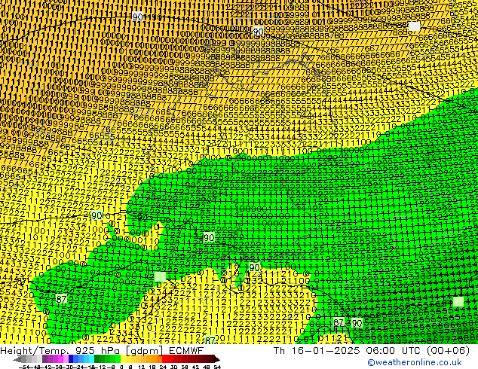Viewport: 478px width, 369px height.
Task: Click the dark blue swatch above legend value -30
Action: (71, 359)
